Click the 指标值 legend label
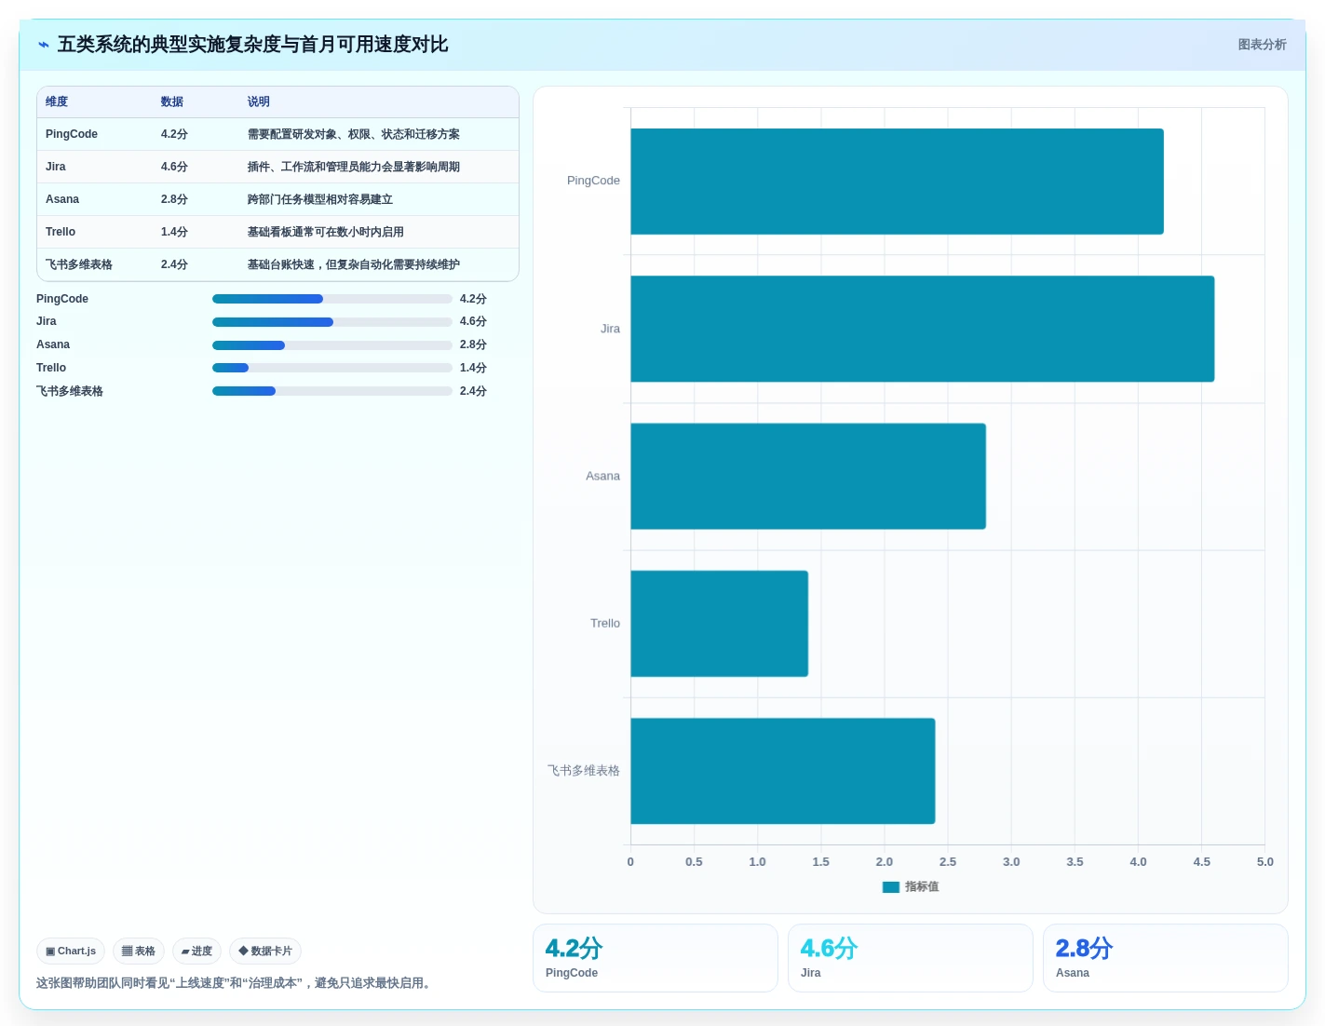Viewport: 1325px width, 1026px height. [922, 887]
